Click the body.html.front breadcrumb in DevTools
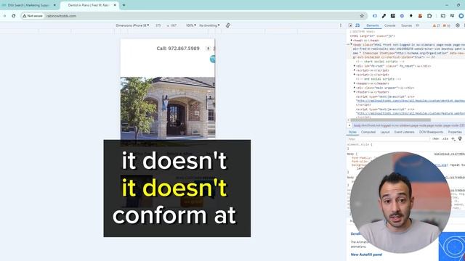Screen dimensions: 465x261 [x=409, y=125]
